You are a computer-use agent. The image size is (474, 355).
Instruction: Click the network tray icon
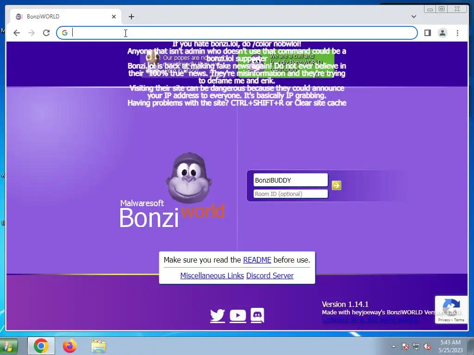pos(416,346)
